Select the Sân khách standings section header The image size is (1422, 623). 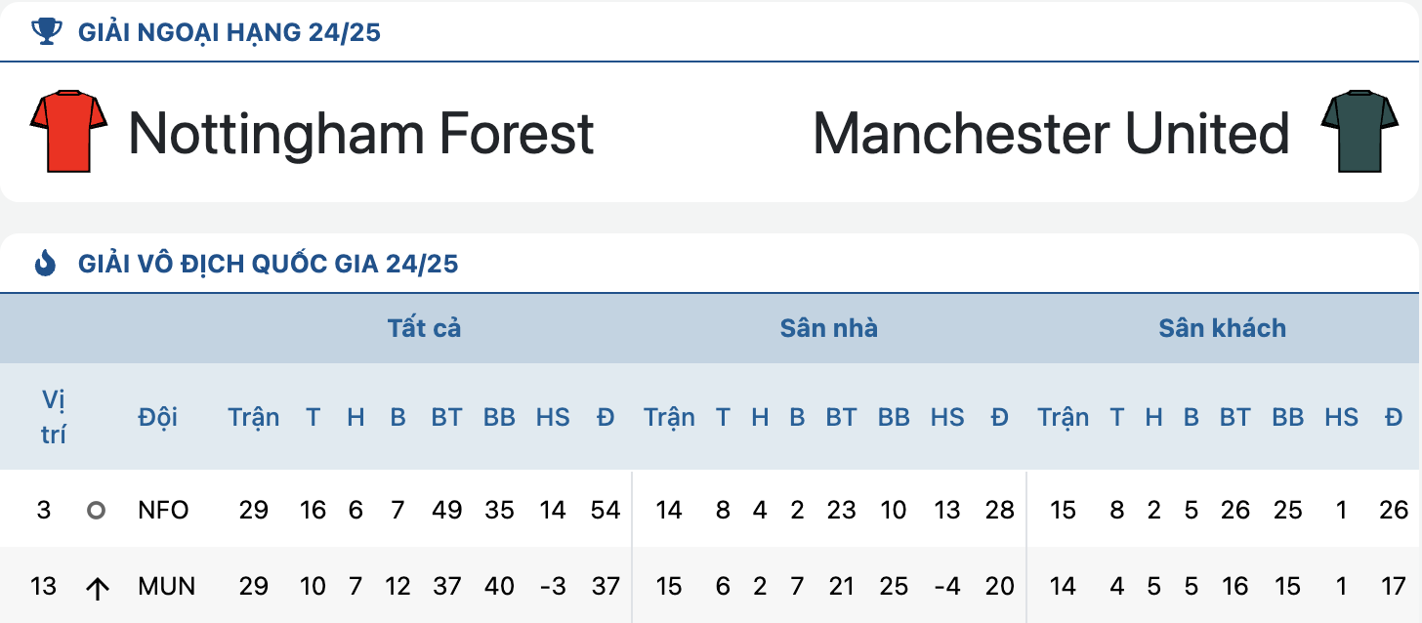coord(1223,328)
